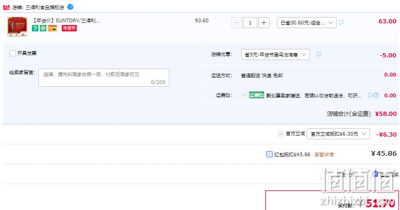Toggle the 运费险 shipping insurance checkbox
Viewport: 400px width, 210px height.
coord(244,95)
